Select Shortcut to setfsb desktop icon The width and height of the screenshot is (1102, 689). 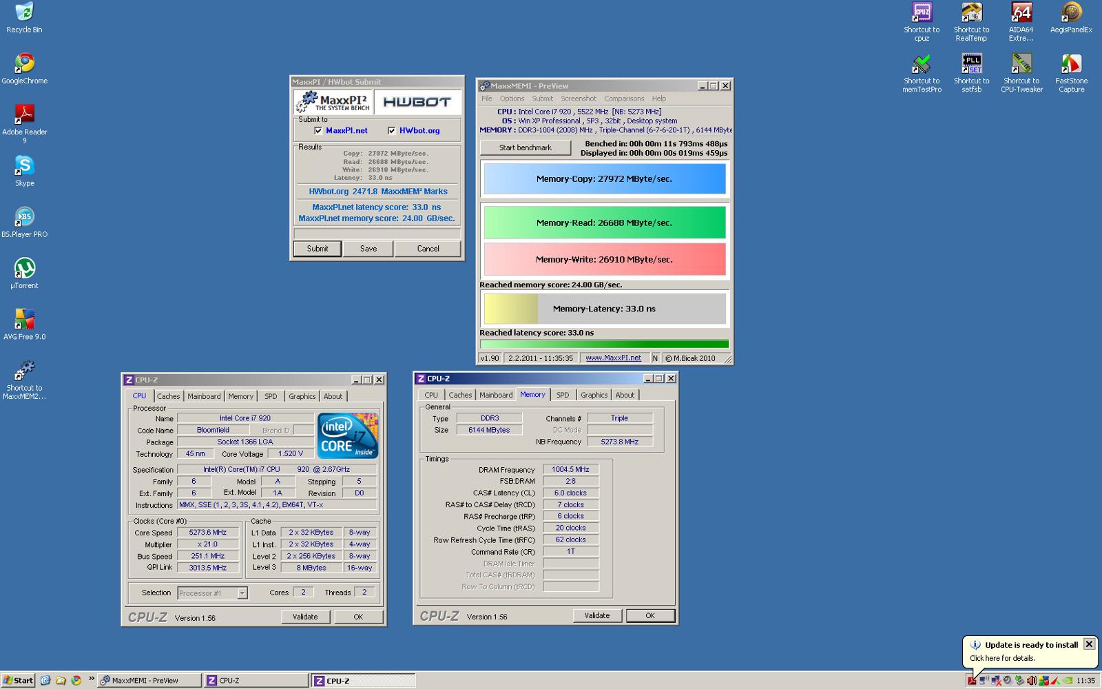click(x=971, y=73)
